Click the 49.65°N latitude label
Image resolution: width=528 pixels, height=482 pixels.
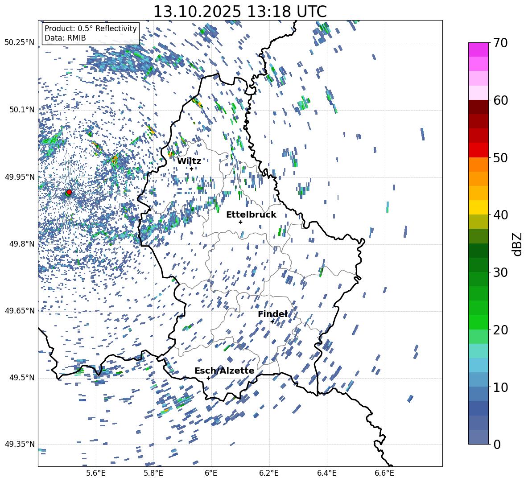(20, 310)
